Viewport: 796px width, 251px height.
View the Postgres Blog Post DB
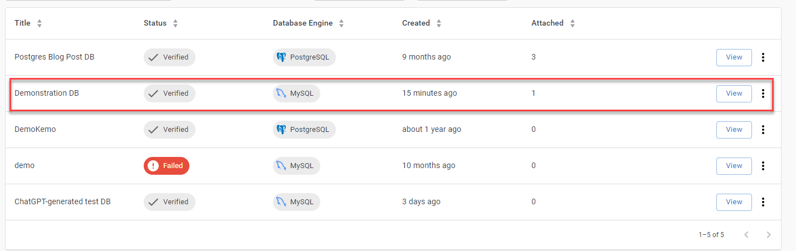(734, 57)
